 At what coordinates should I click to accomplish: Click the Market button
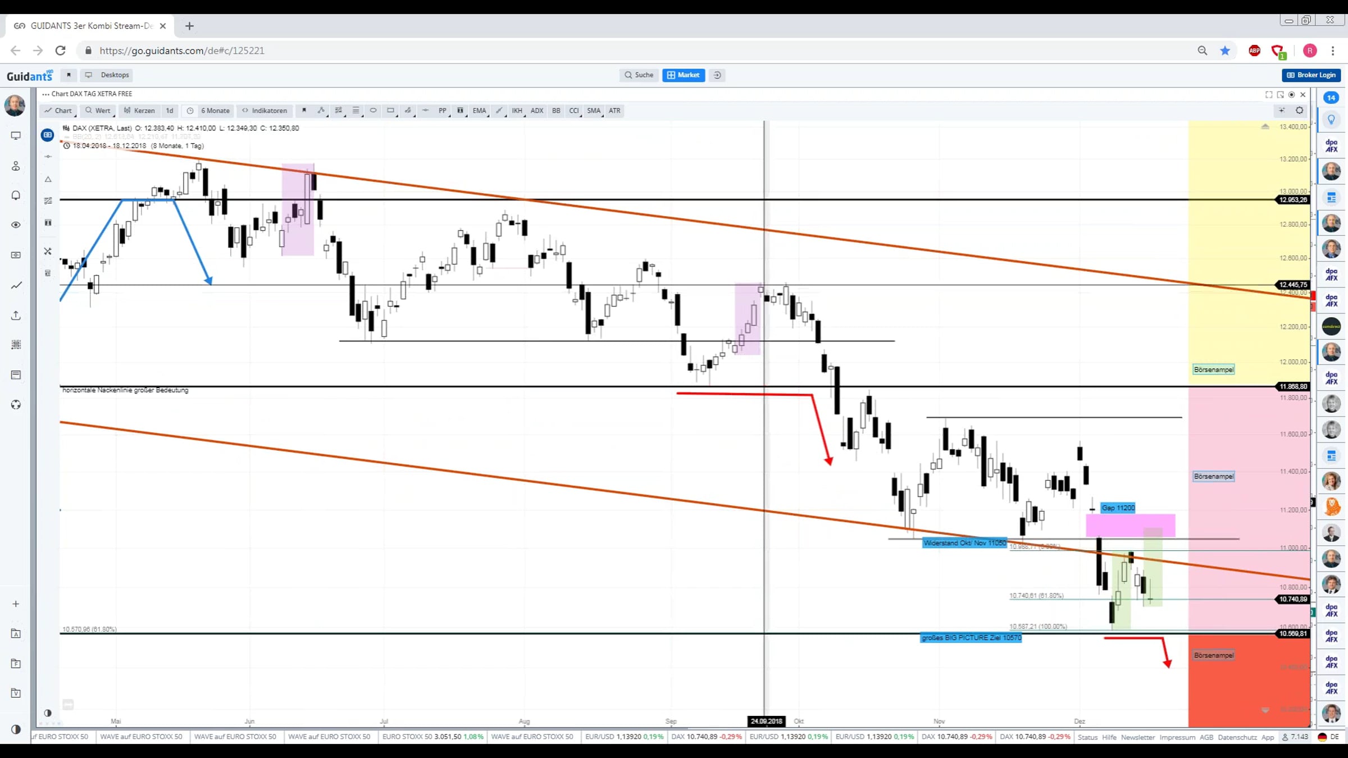click(x=684, y=75)
